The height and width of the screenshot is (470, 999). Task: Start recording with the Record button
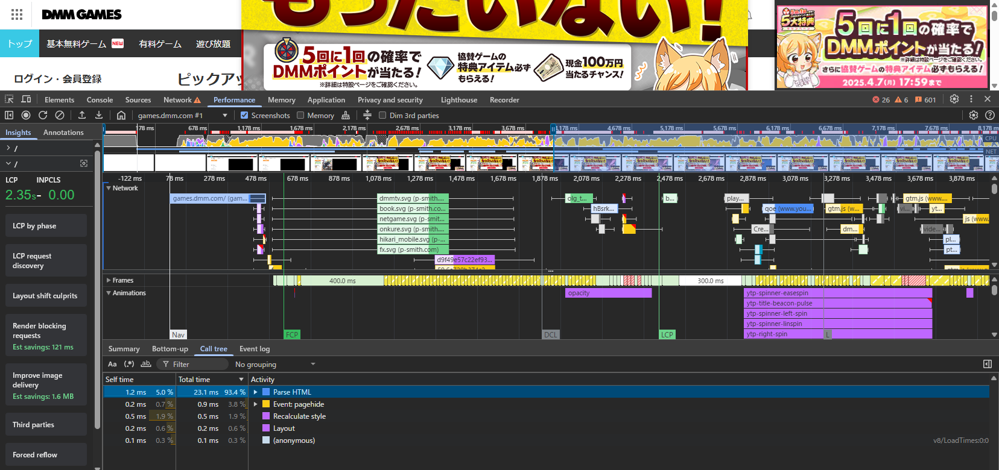point(26,115)
